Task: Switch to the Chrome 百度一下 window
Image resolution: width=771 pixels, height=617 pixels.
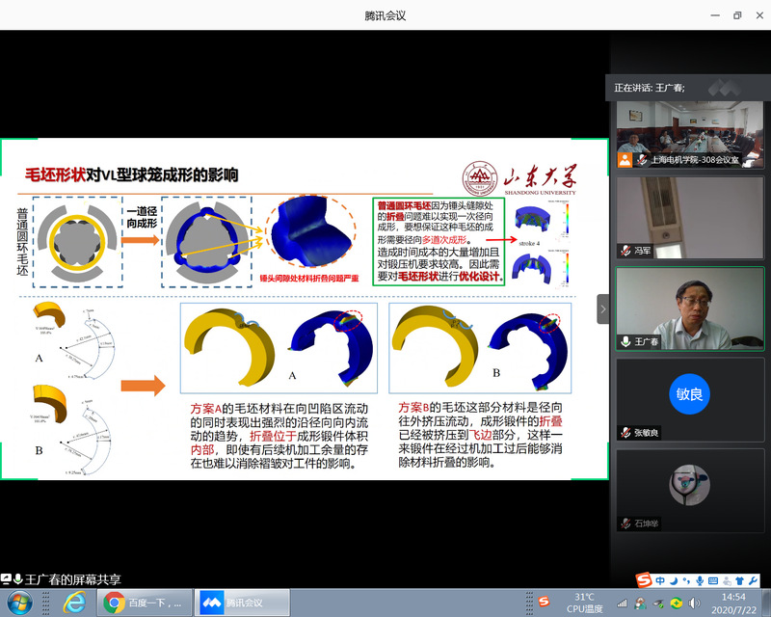Action: [x=144, y=603]
